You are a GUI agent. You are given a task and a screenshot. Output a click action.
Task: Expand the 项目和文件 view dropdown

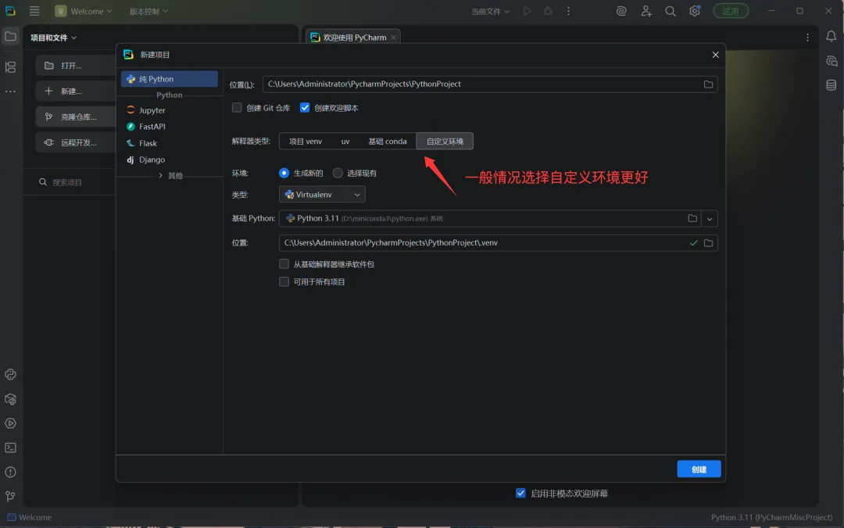pyautogui.click(x=53, y=38)
